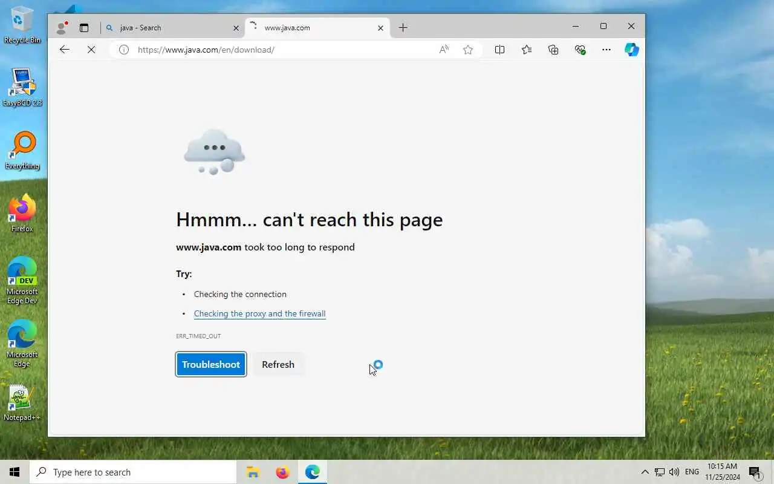774x484 pixels.
Task: Add this page to favorites star
Action: tap(468, 50)
